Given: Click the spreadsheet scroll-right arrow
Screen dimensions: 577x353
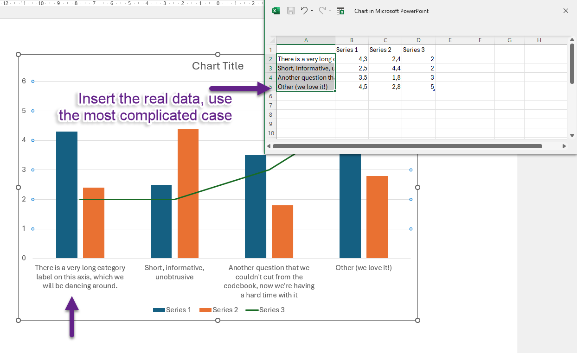Looking at the screenshot, I should (x=564, y=146).
